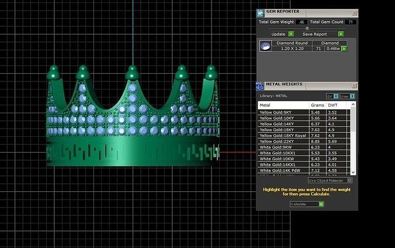Close the Metal Weights panel
The height and width of the screenshot is (248, 395).
[x=354, y=86]
